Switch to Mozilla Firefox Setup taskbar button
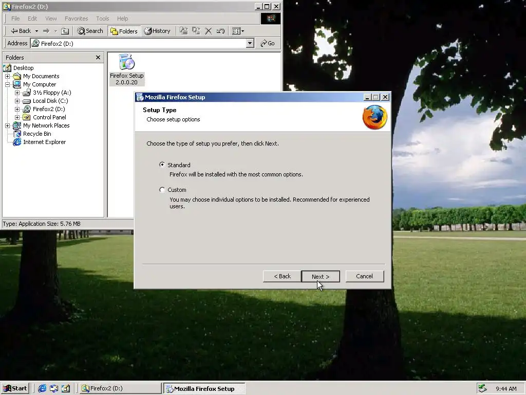 click(204, 389)
